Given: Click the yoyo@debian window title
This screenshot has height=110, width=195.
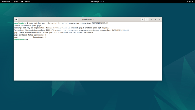Looking at the screenshot, I should pos(88,19).
